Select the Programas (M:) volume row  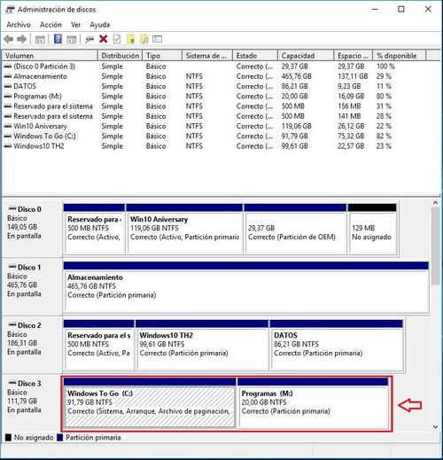[214, 97]
